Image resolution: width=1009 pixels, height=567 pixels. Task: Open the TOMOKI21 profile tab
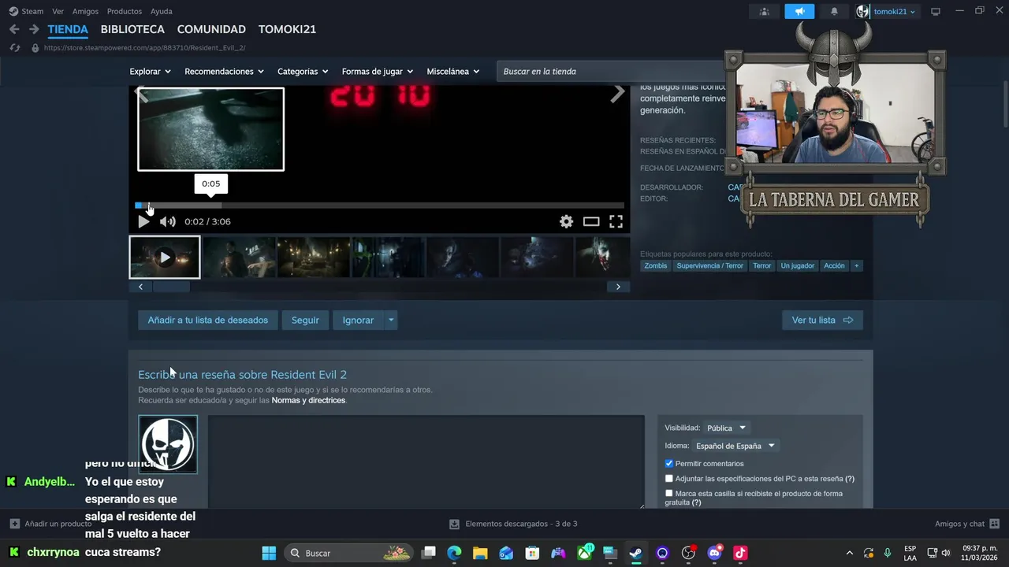point(287,29)
